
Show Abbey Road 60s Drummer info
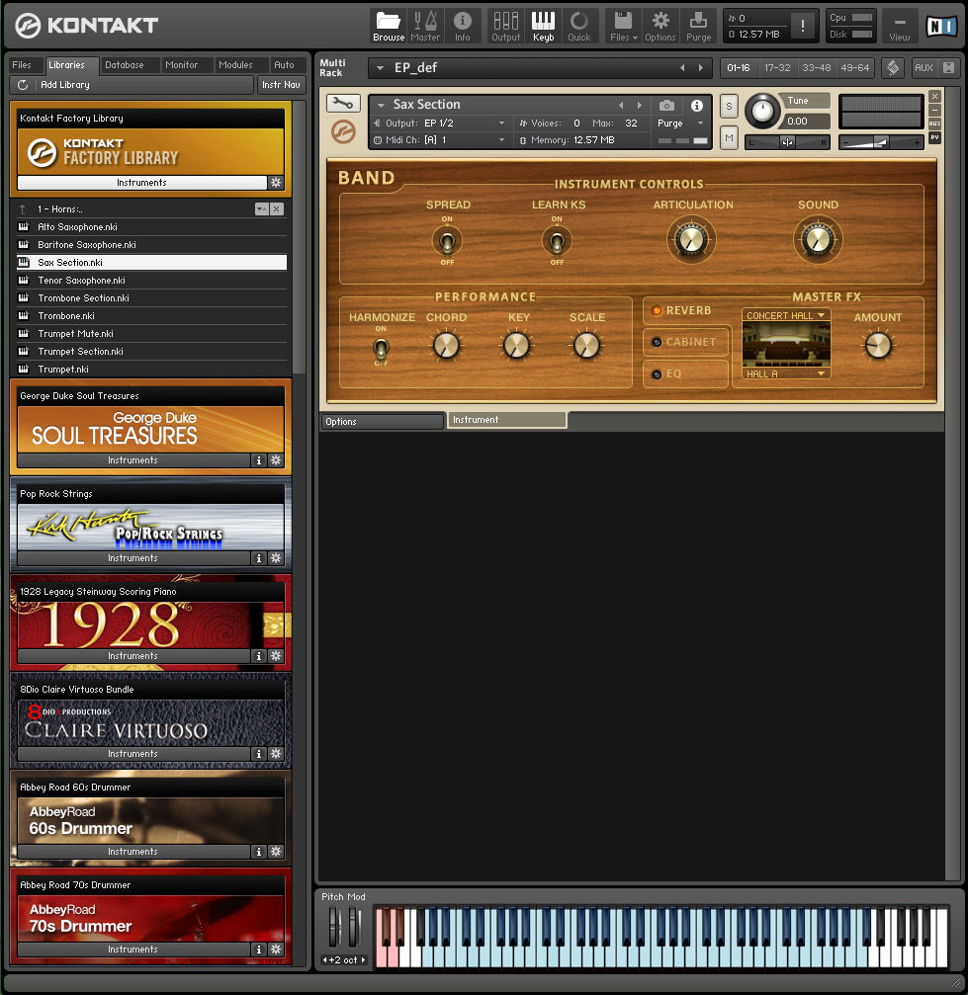(258, 852)
